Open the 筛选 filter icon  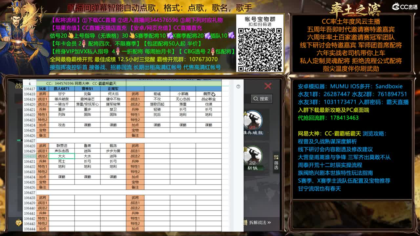(x=276, y=162)
